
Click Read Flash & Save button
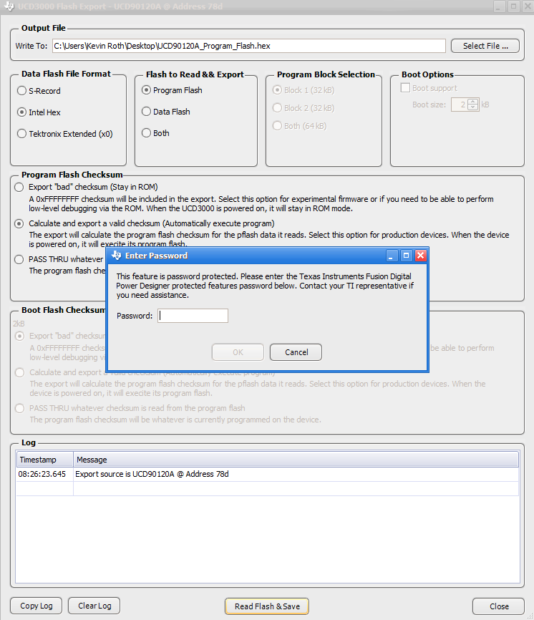point(267,606)
